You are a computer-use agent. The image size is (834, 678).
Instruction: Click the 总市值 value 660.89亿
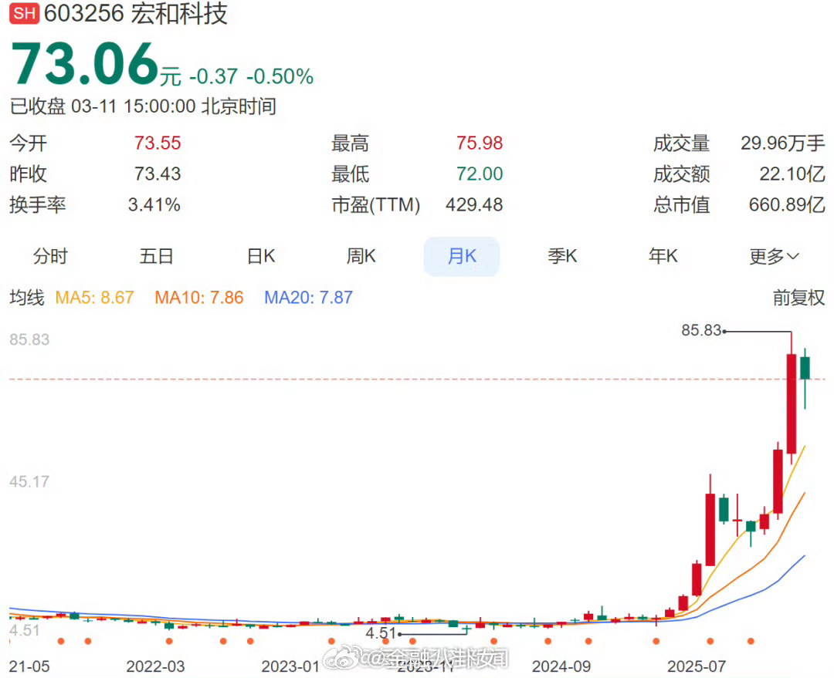click(787, 204)
